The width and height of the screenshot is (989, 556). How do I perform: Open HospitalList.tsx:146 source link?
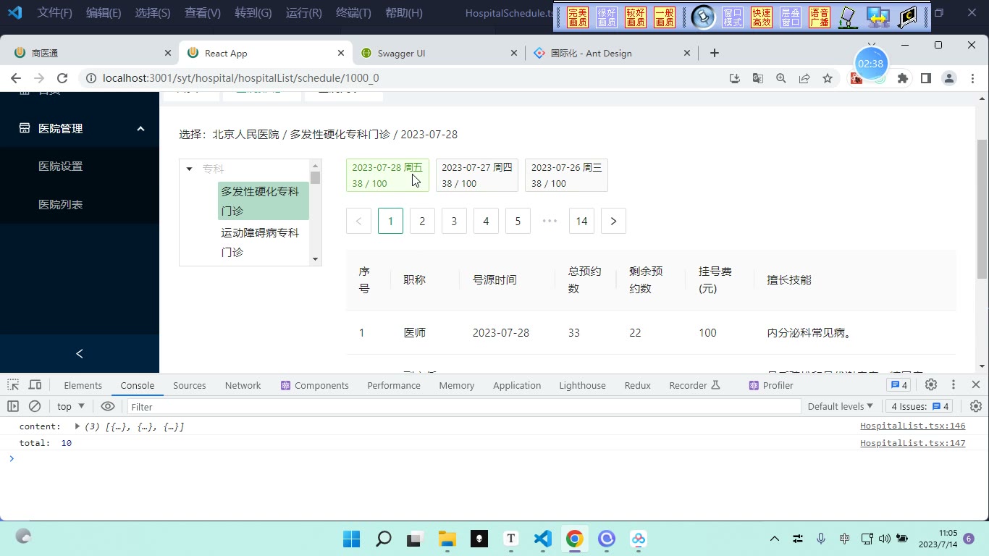tap(912, 426)
